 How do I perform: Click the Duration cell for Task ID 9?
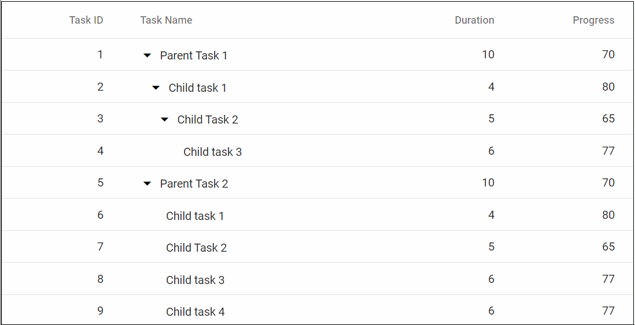click(x=491, y=311)
